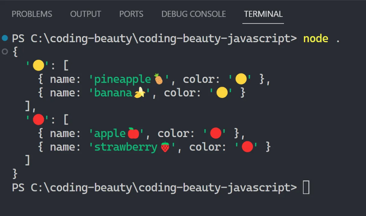Click the banana emoji

(x=140, y=93)
